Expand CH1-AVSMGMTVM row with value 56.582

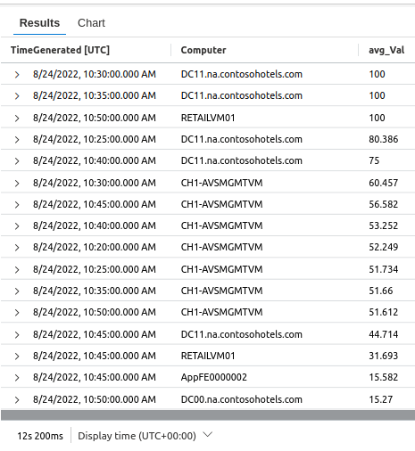17,204
